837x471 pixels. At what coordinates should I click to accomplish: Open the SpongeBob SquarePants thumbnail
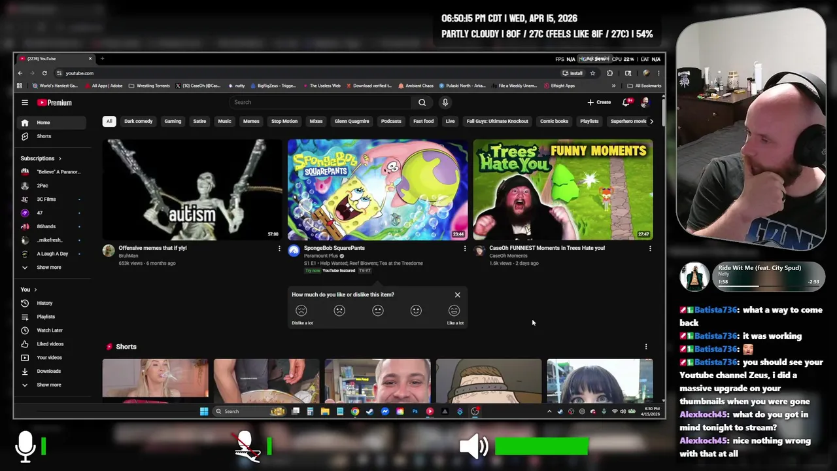(378, 189)
